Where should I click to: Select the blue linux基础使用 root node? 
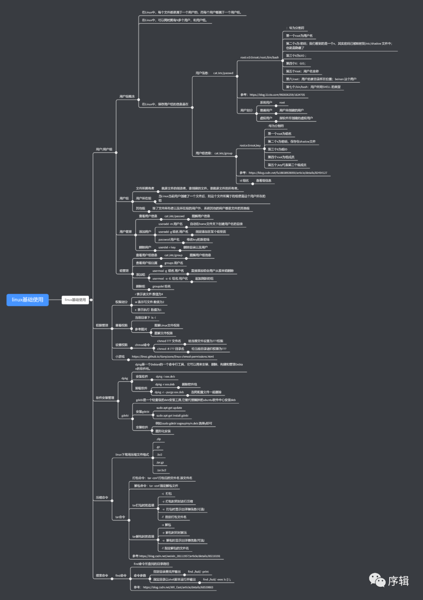[27, 300]
